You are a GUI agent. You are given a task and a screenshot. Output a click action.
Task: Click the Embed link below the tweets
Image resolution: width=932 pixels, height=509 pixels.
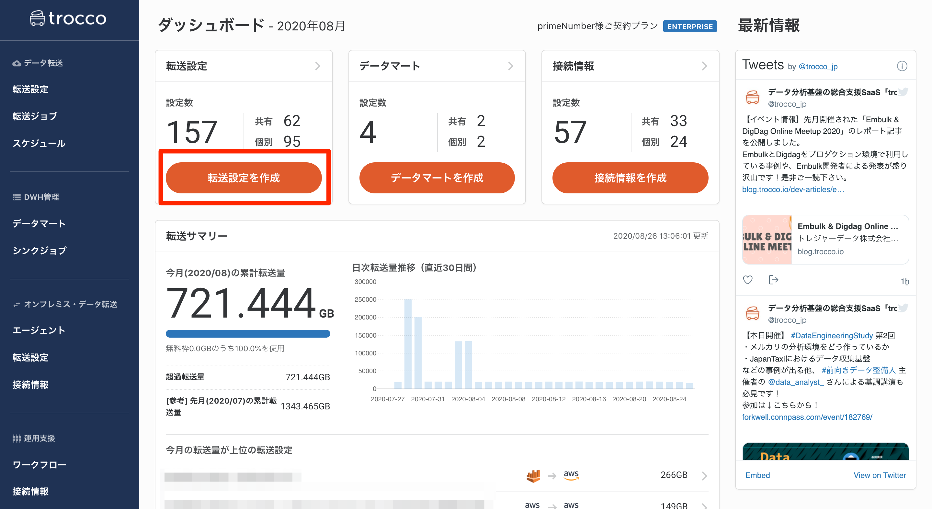(757, 475)
